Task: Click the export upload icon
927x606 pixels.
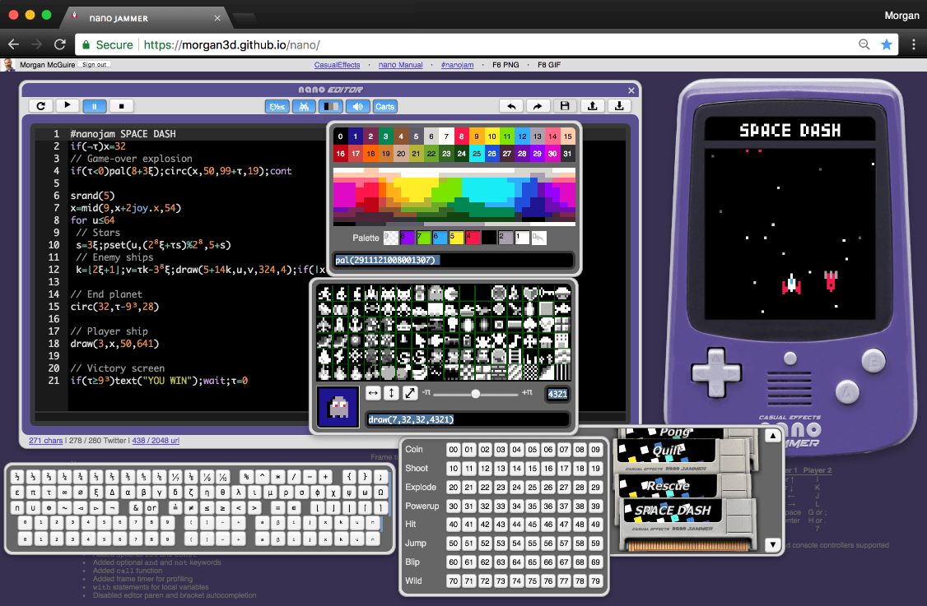Action: coord(592,106)
